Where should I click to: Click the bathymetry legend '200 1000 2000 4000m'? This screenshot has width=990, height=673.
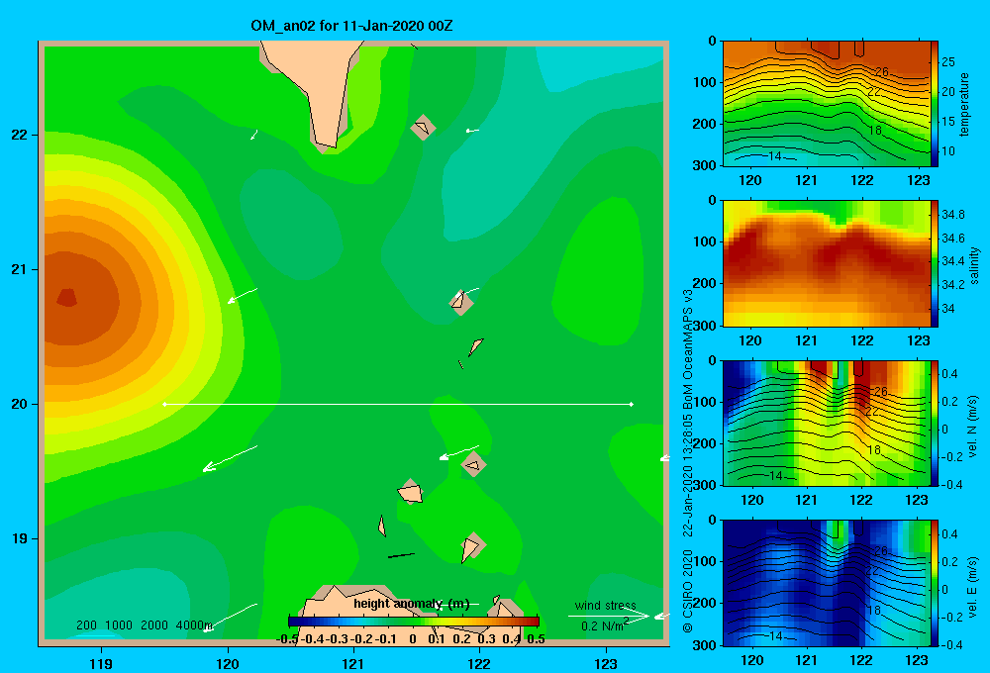pyautogui.click(x=144, y=625)
